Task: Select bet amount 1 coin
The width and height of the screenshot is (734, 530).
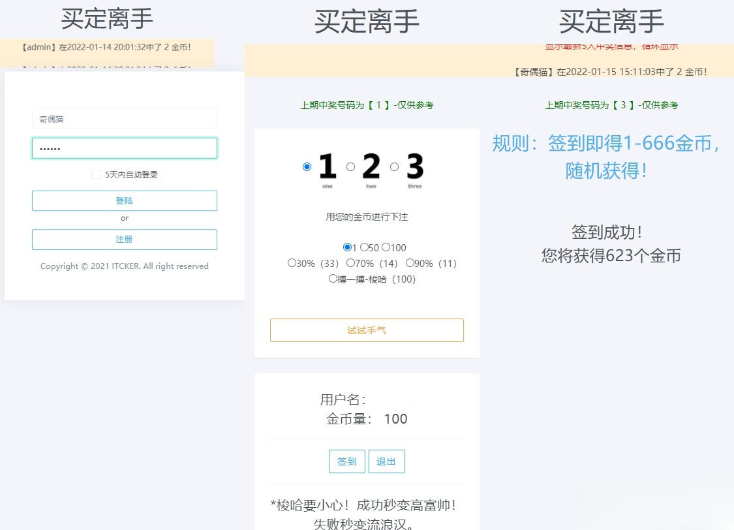Action: tap(347, 247)
